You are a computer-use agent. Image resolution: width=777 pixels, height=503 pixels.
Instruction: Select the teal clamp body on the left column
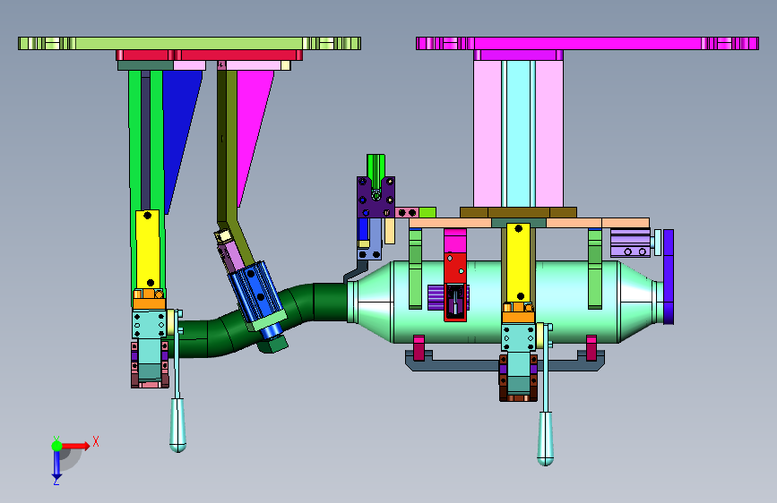(x=149, y=324)
